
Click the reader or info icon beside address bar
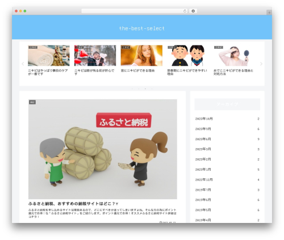193,11
